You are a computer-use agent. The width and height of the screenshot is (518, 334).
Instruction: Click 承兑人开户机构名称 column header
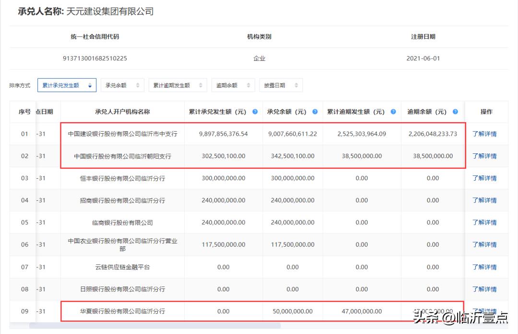click(x=122, y=112)
